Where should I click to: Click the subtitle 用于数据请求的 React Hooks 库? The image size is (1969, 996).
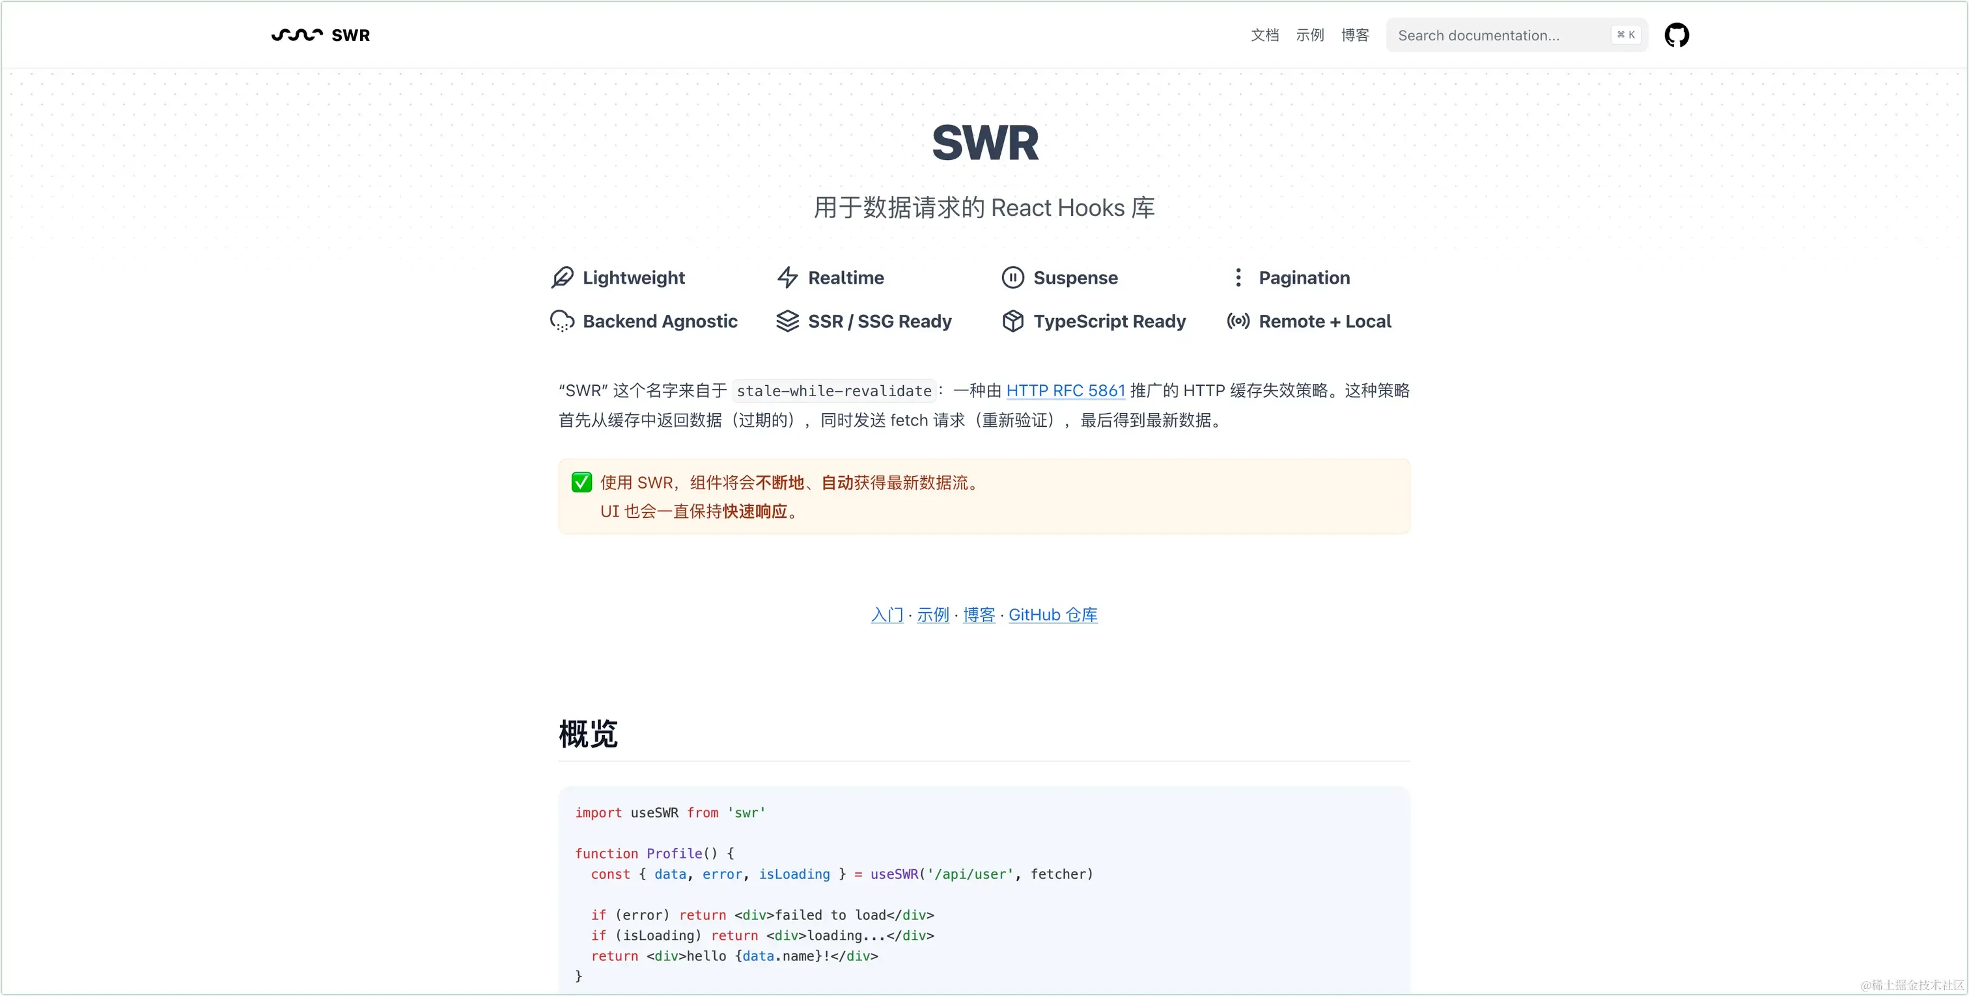point(984,208)
